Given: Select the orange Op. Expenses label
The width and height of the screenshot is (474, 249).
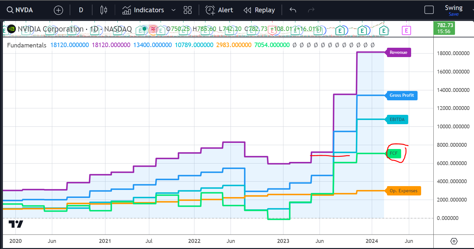Looking at the screenshot, I should (403, 191).
